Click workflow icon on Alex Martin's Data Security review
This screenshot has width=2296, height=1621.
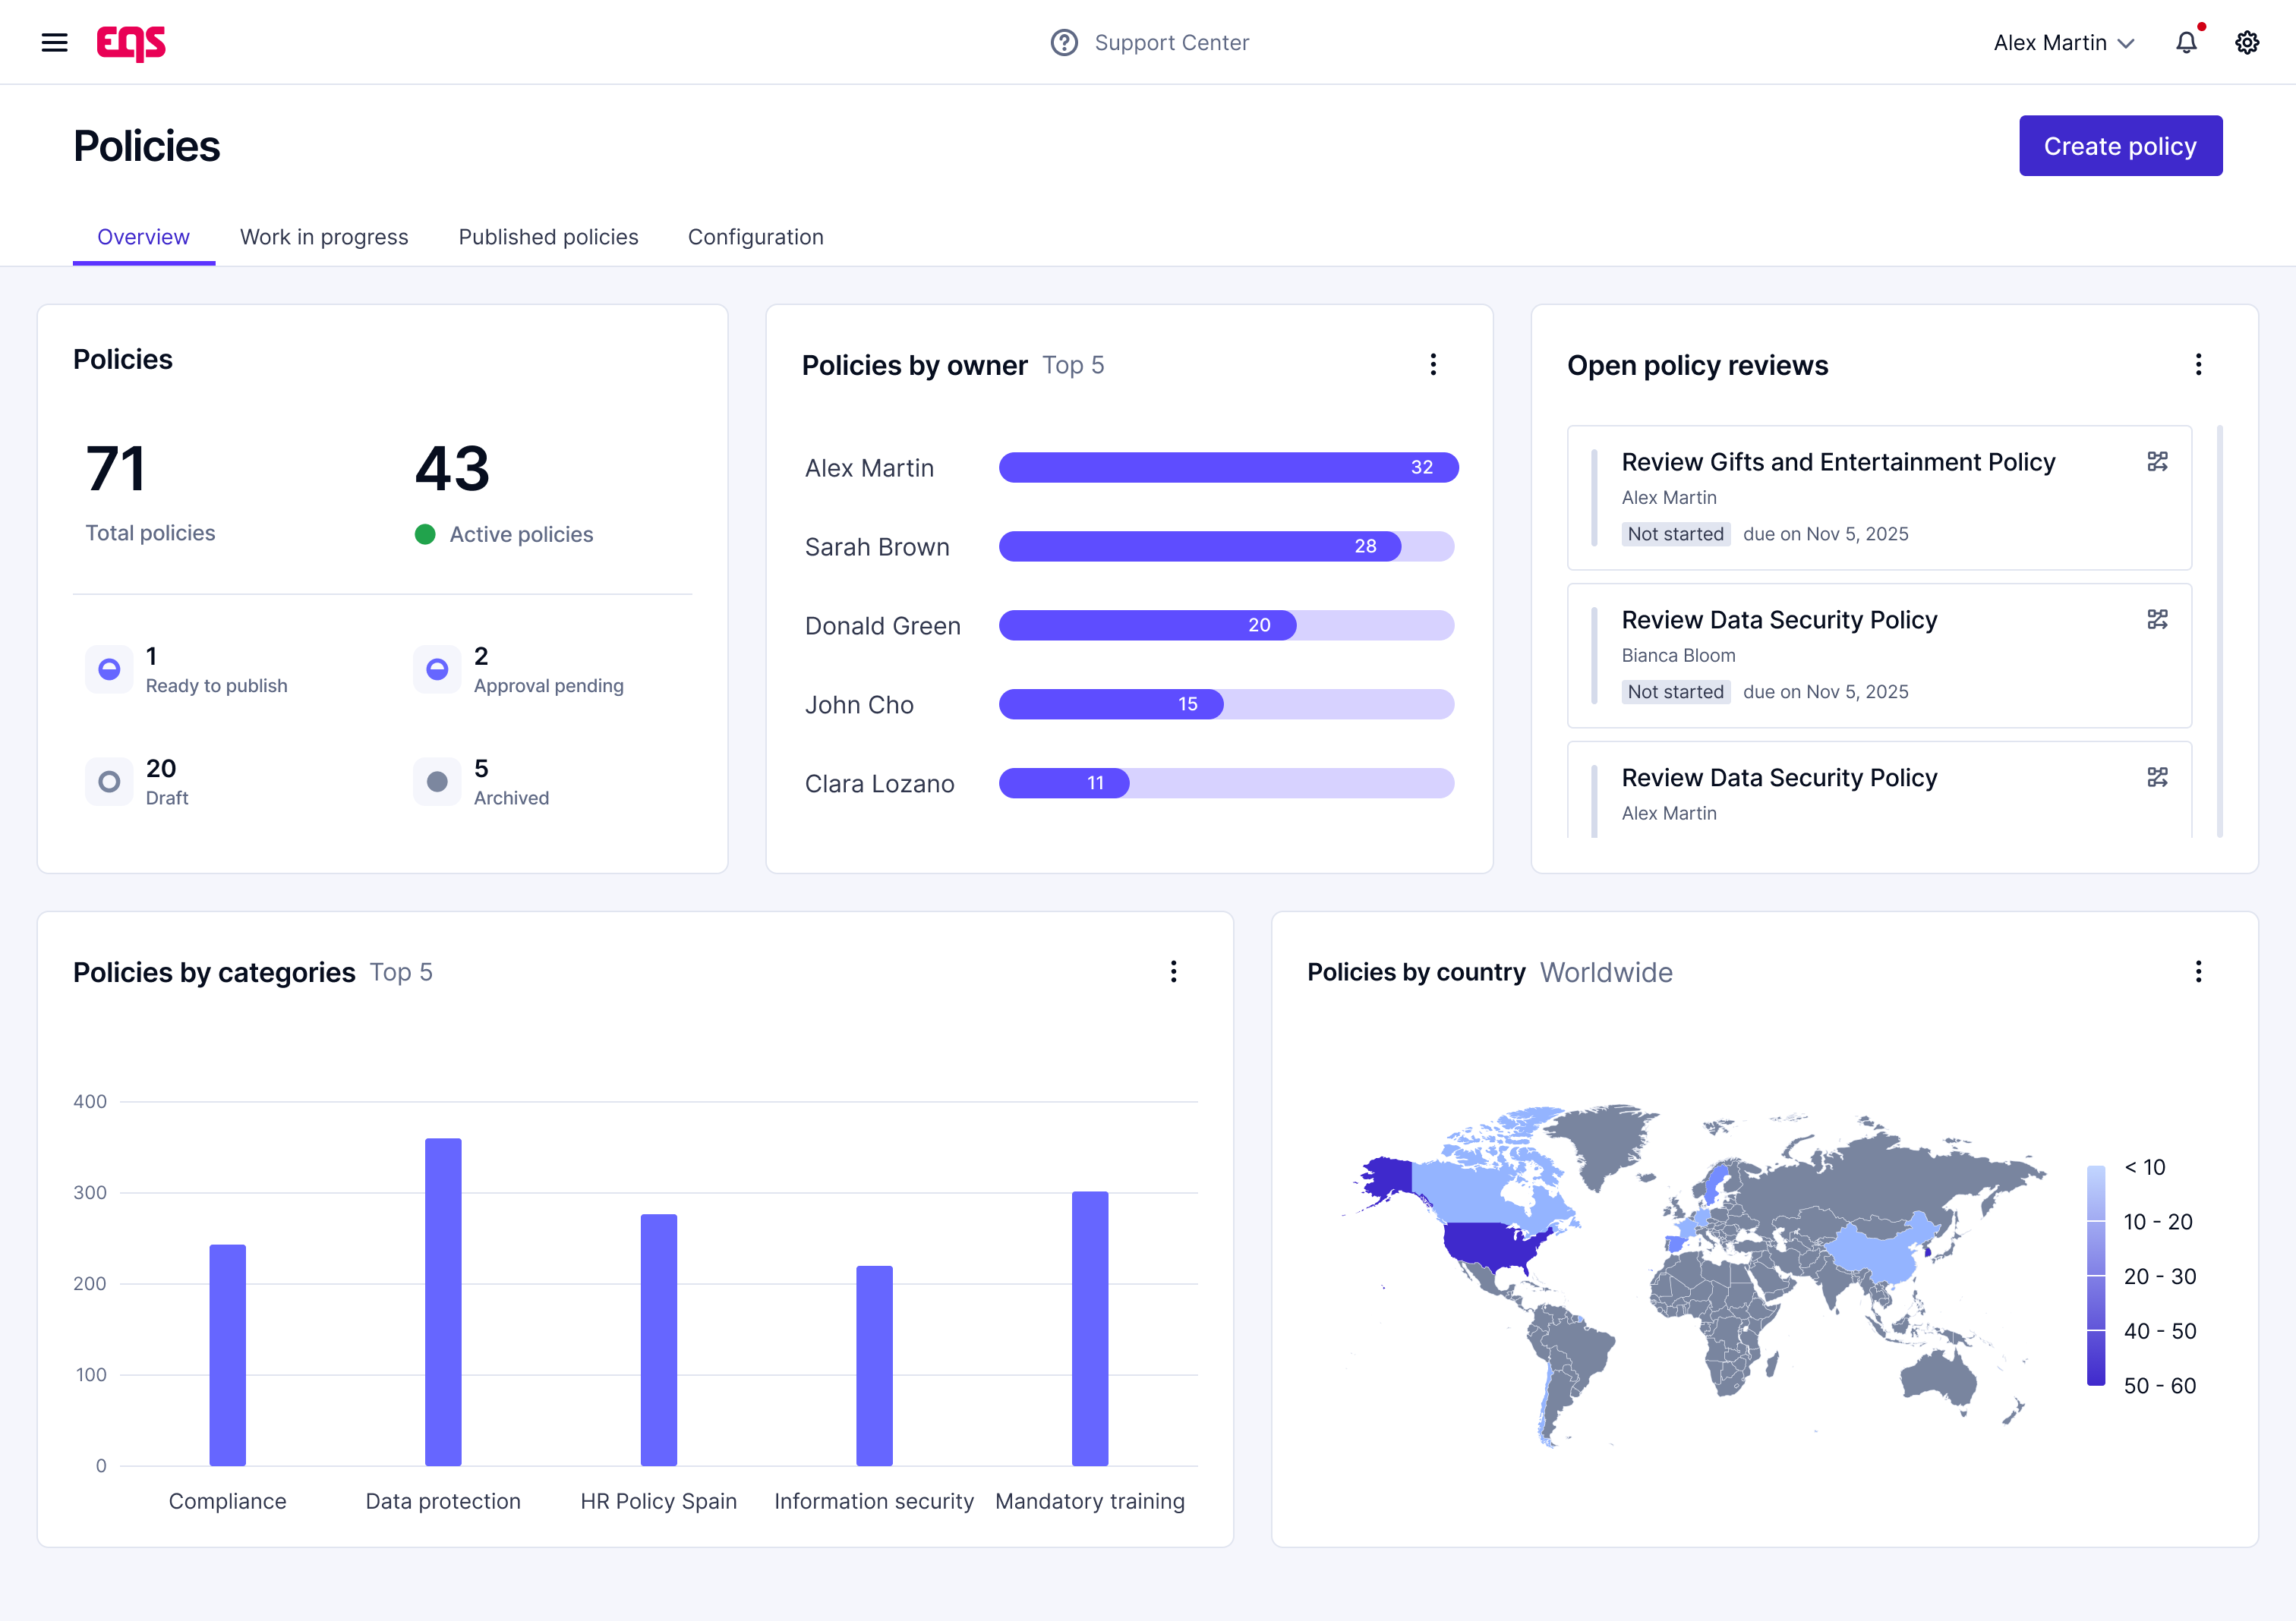(x=2157, y=776)
